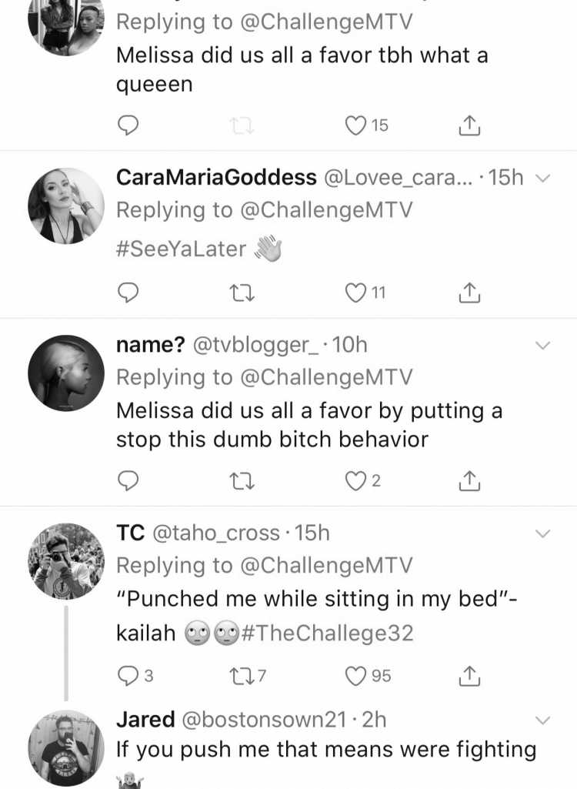Open options chevron on Jared's tweet
The image size is (577, 789).
[543, 720]
